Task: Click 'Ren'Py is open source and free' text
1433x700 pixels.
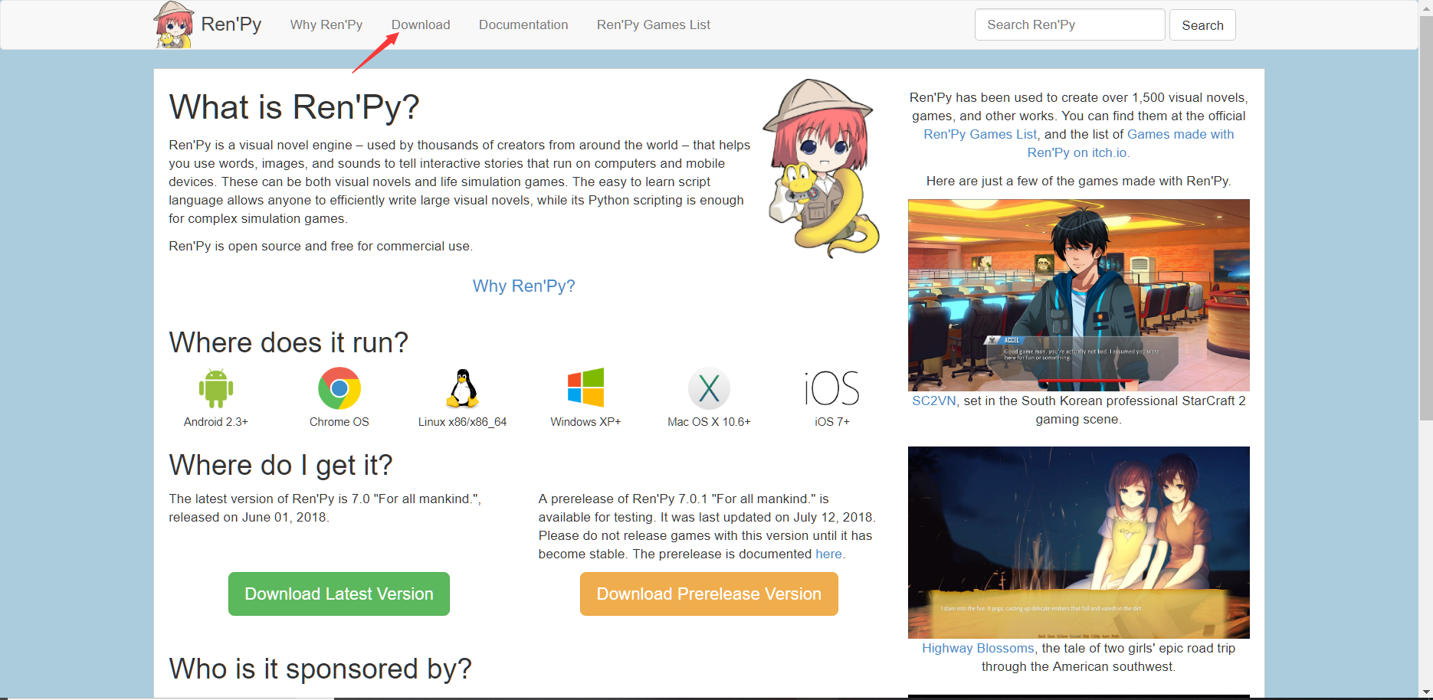Action: (321, 246)
